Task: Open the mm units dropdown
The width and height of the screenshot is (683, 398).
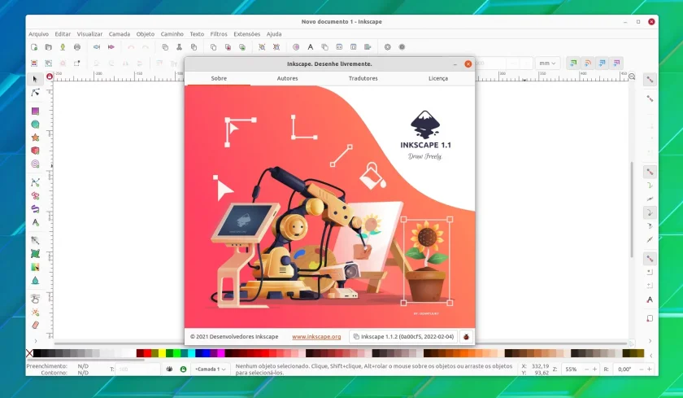Action: (x=547, y=63)
